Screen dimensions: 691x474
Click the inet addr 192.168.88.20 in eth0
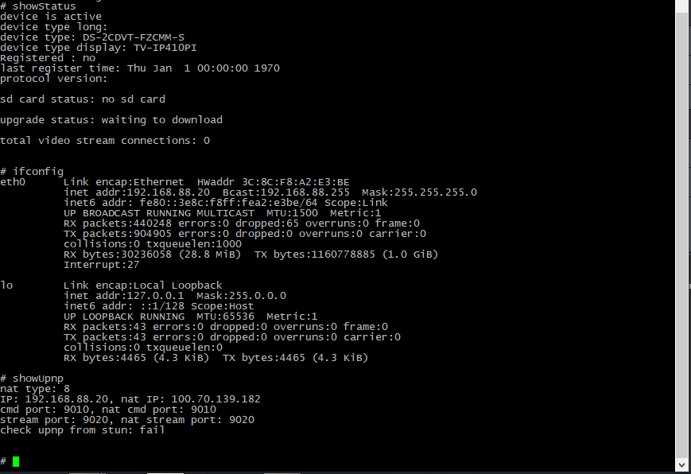click(x=137, y=192)
